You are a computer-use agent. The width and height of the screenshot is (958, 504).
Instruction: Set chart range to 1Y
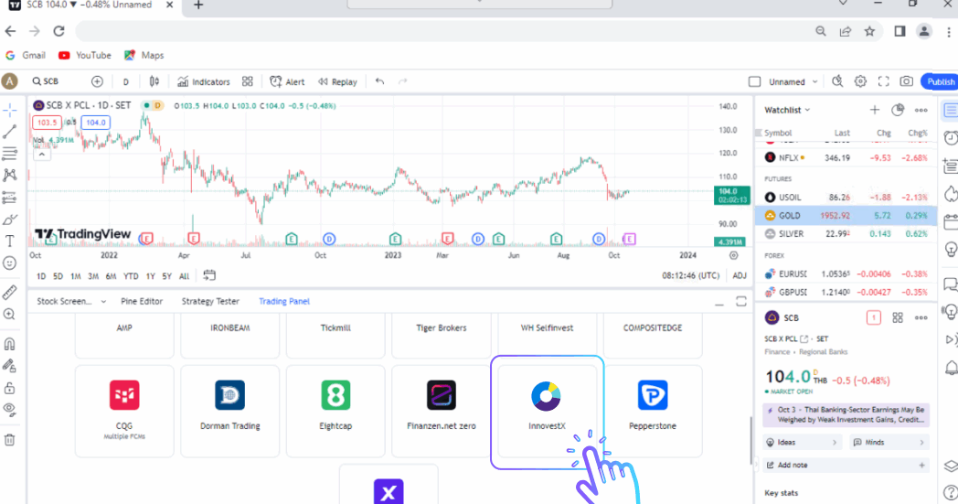tap(150, 276)
